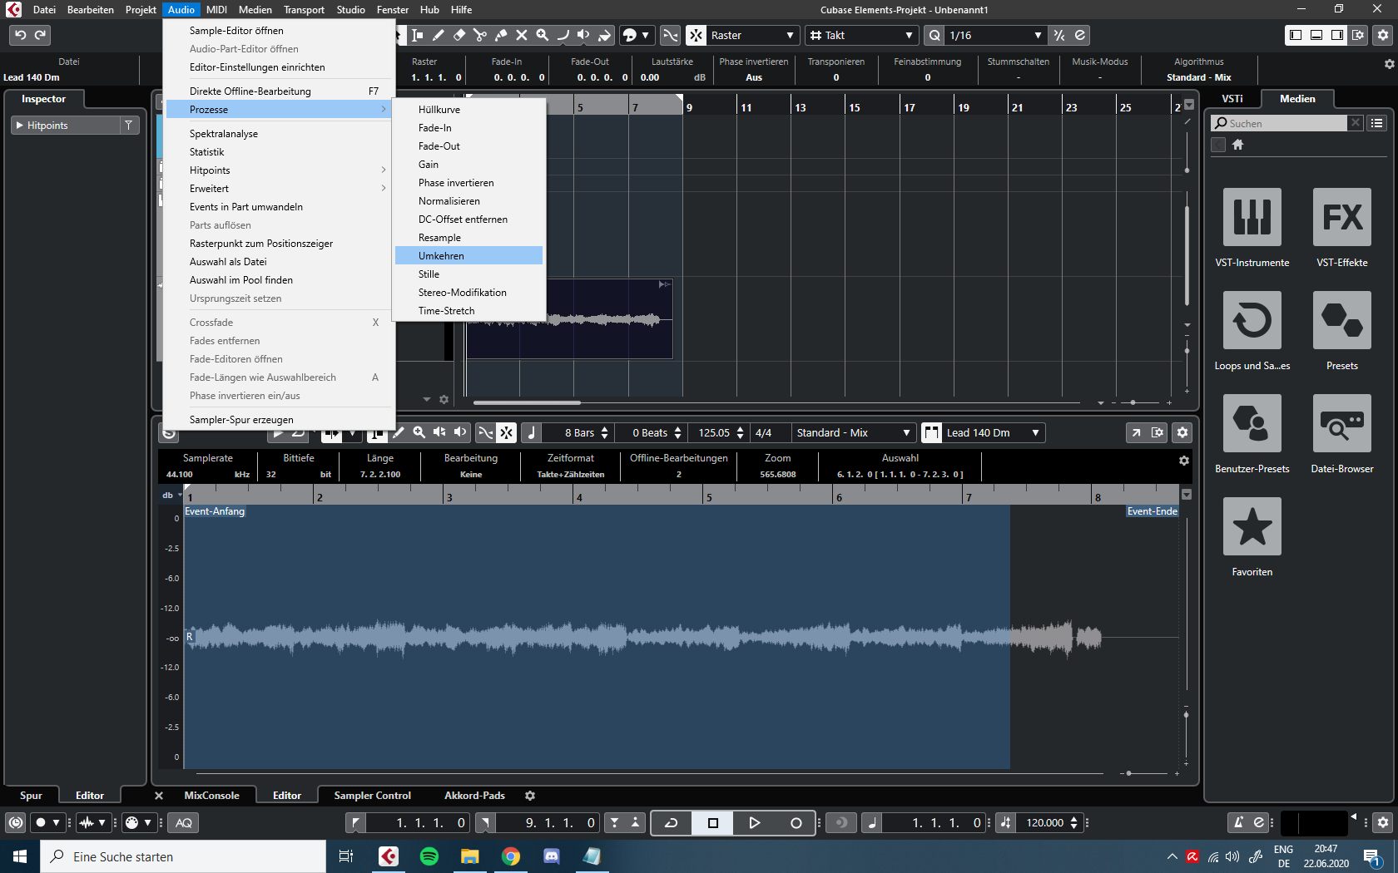Image resolution: width=1398 pixels, height=873 pixels.
Task: Select the Mute X tool
Action: click(x=522, y=35)
